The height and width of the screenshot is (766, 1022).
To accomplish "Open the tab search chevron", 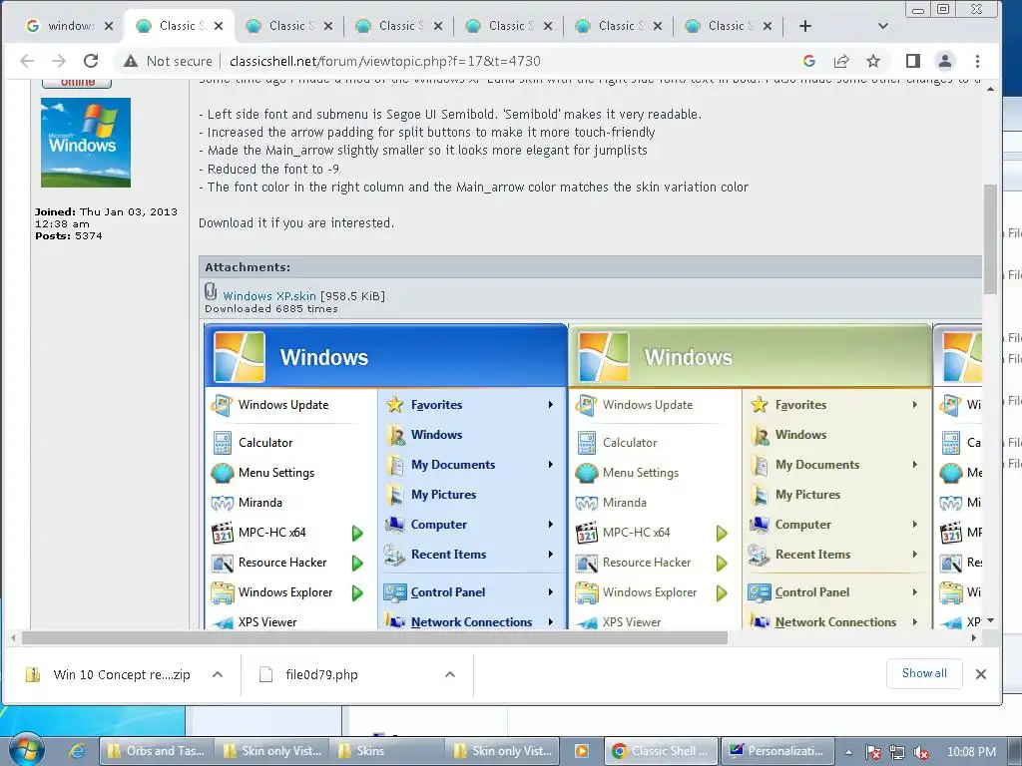I will [x=883, y=26].
